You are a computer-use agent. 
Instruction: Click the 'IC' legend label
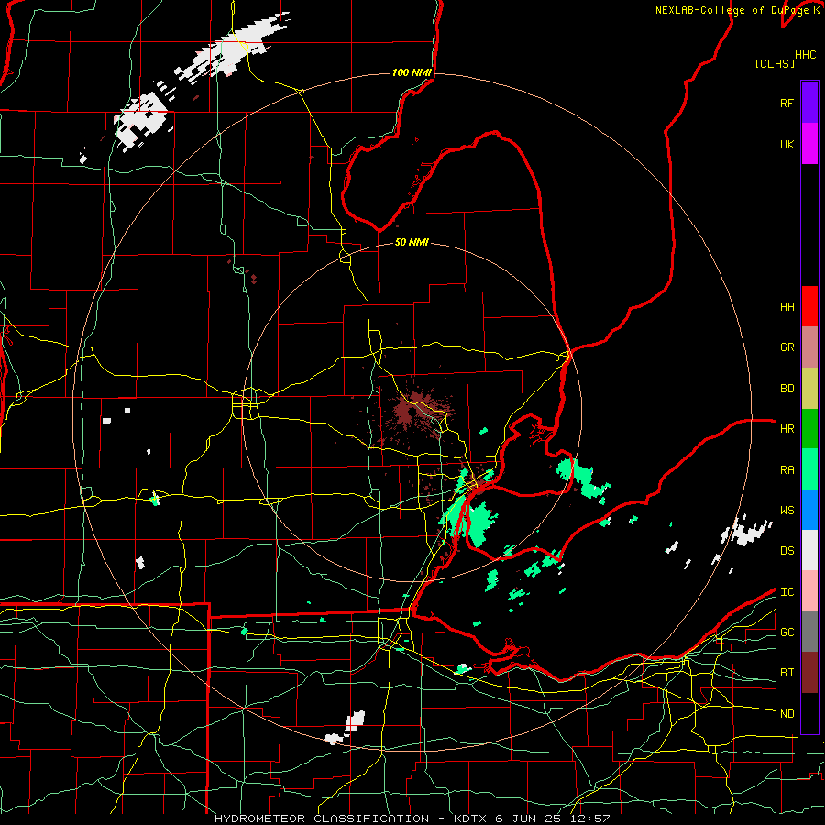click(x=786, y=592)
